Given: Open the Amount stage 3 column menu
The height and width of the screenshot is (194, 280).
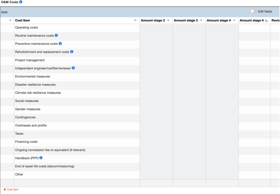Looking at the screenshot, I should point(201,20).
